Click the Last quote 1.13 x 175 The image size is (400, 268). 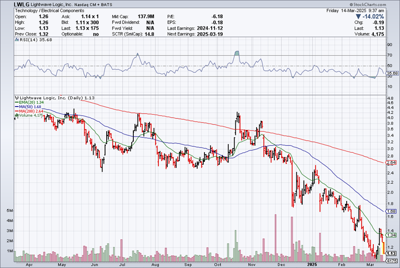tap(87, 28)
